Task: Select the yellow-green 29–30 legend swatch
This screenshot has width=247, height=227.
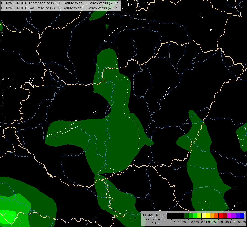Action: [x=199, y=216]
